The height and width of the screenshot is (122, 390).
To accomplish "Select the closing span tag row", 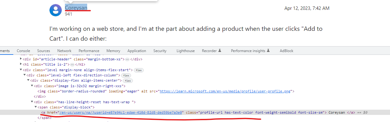I will (x=195, y=118).
